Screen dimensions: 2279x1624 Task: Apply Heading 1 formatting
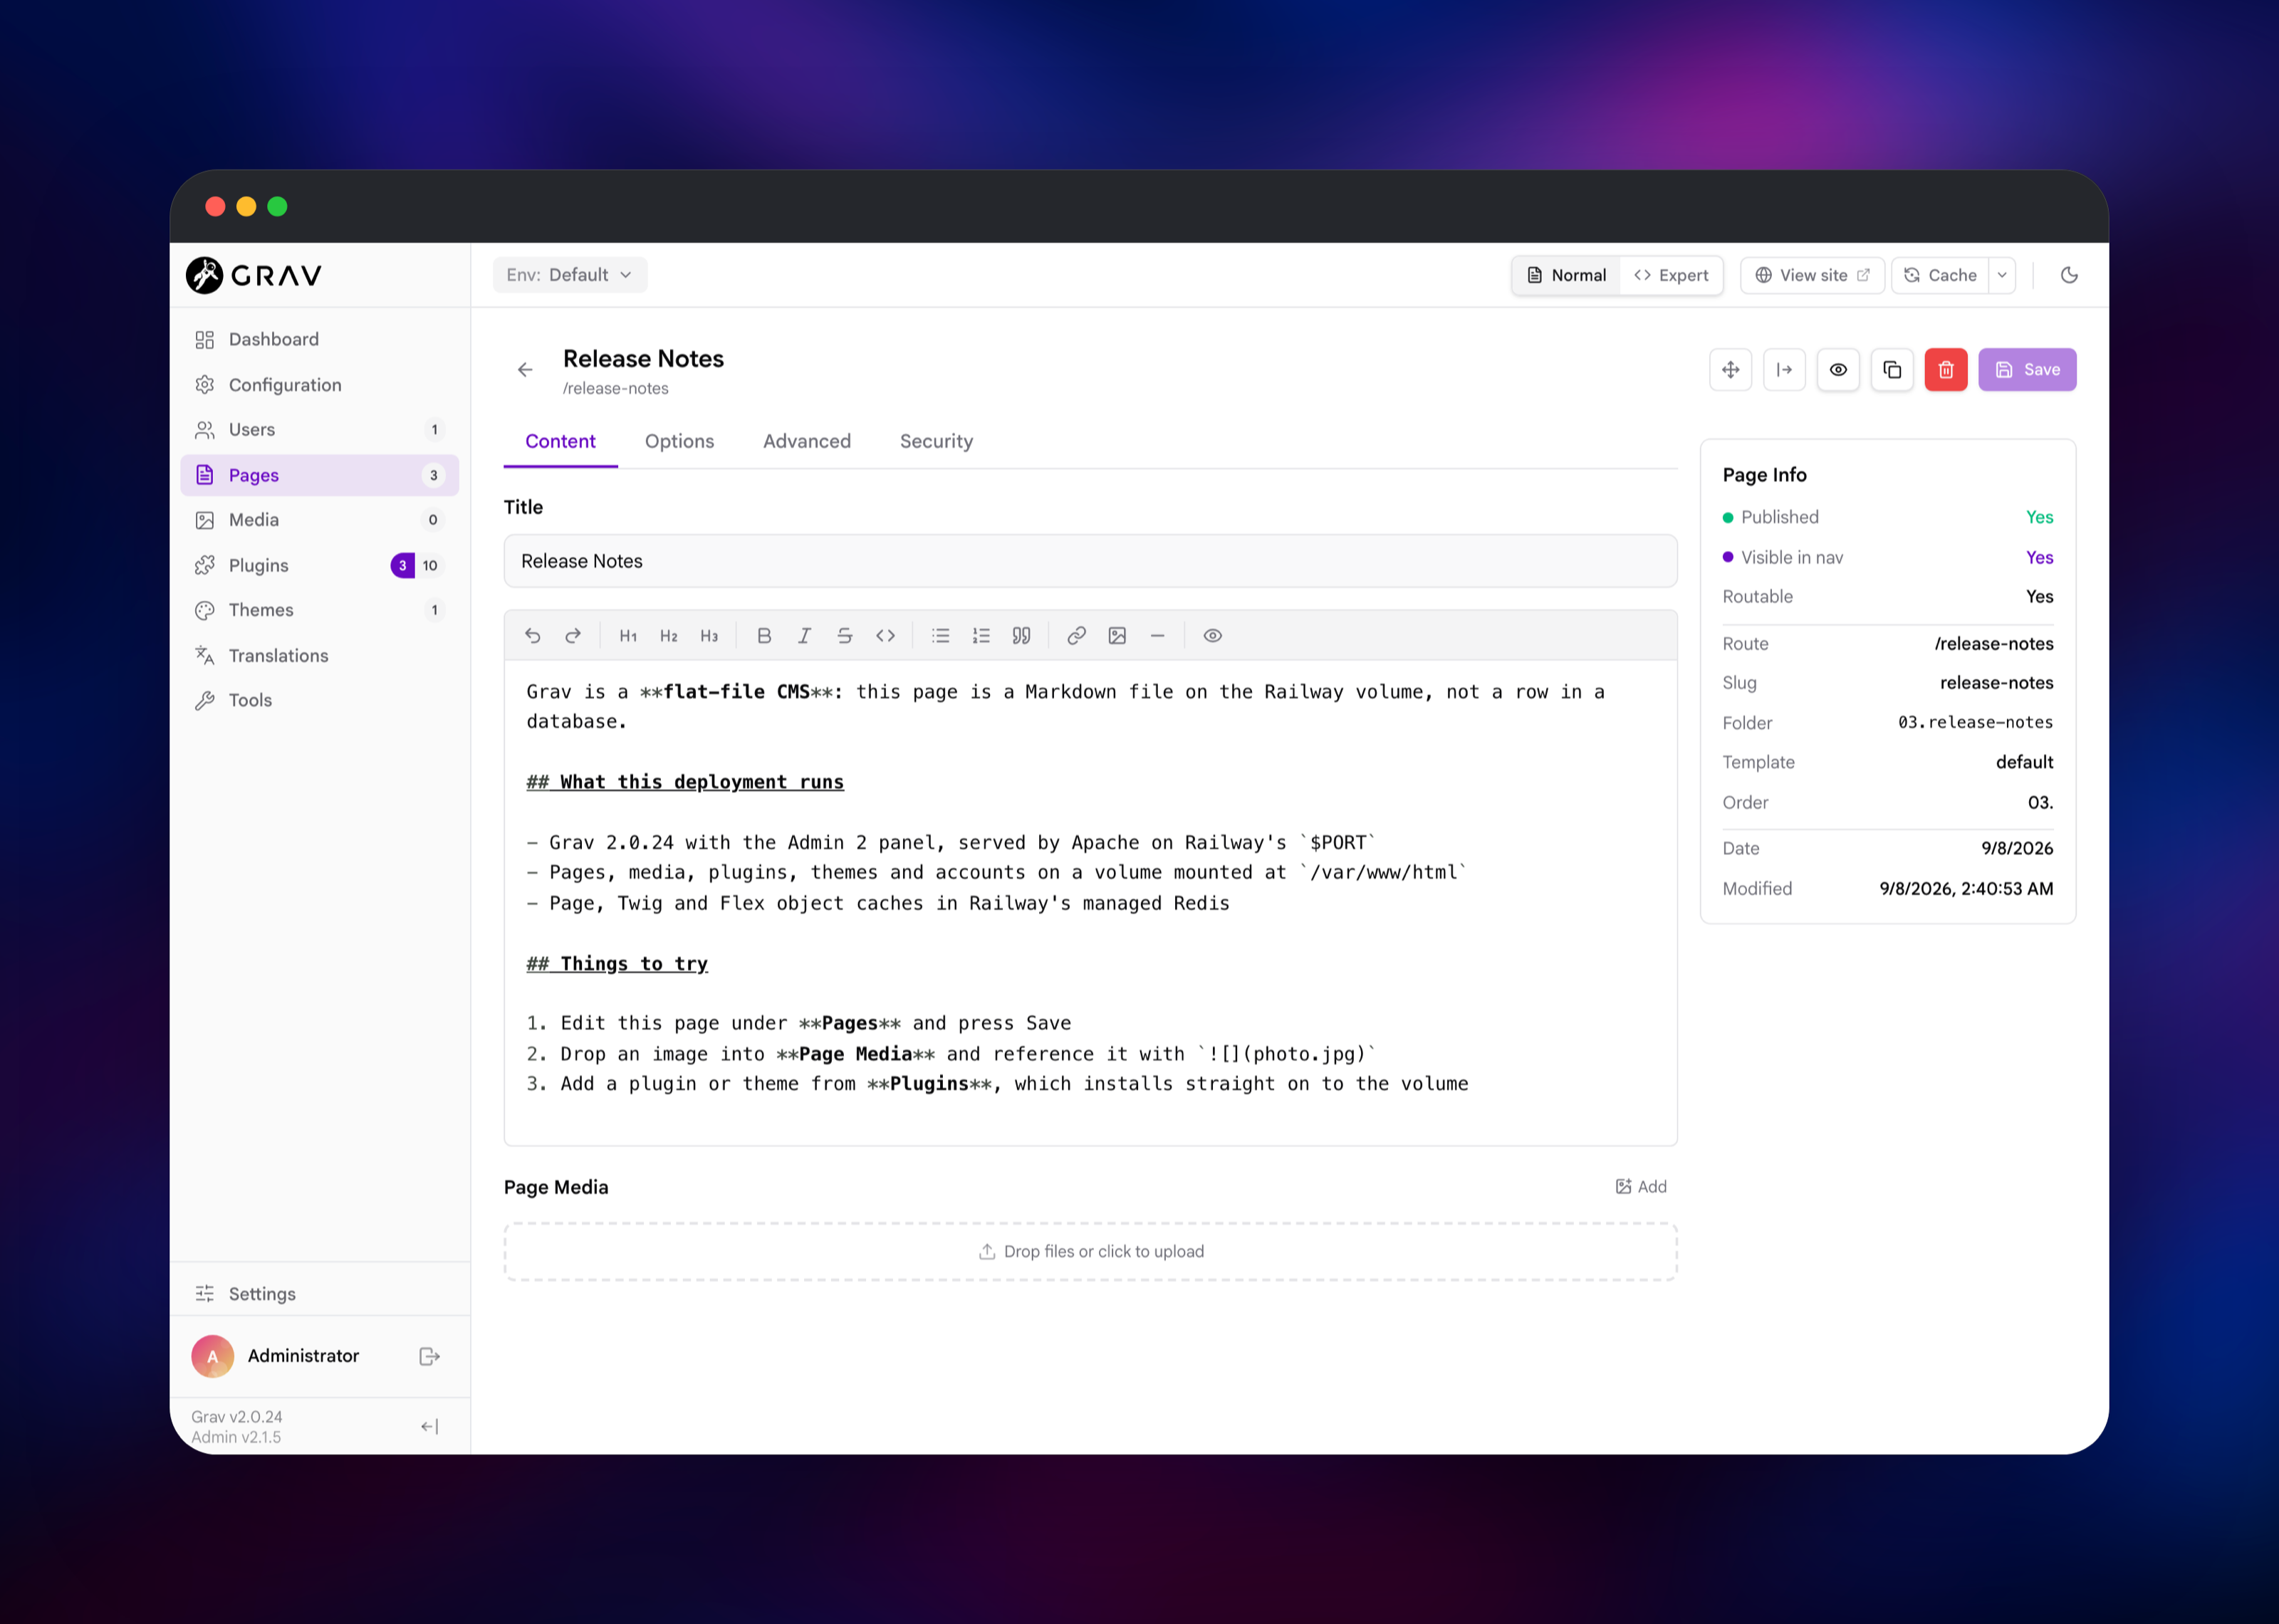[628, 636]
